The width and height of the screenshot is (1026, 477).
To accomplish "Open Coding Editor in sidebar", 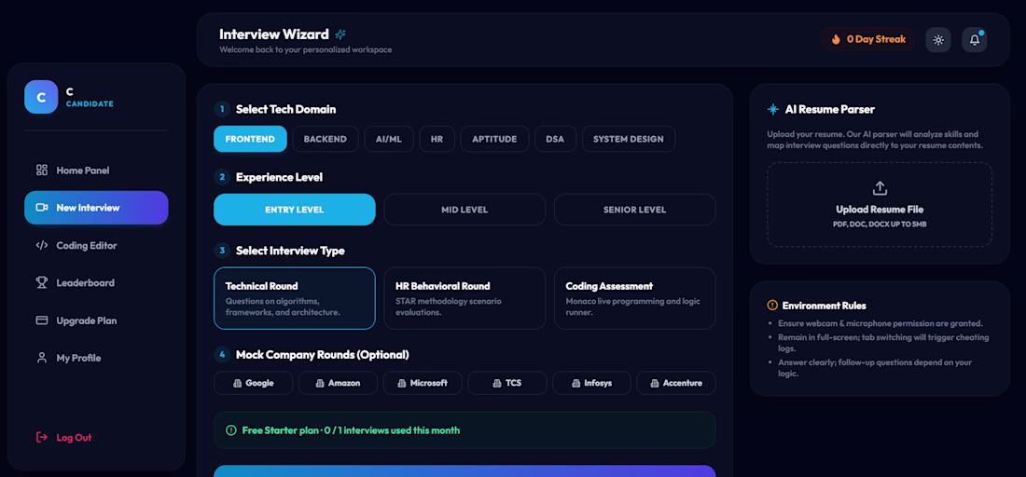I will [x=96, y=246].
